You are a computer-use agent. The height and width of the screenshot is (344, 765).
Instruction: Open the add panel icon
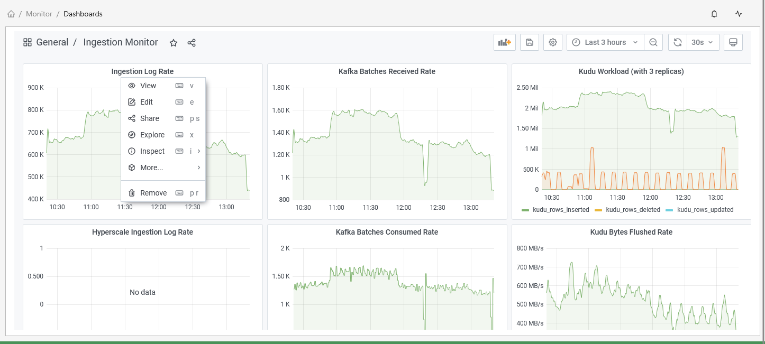coord(504,42)
